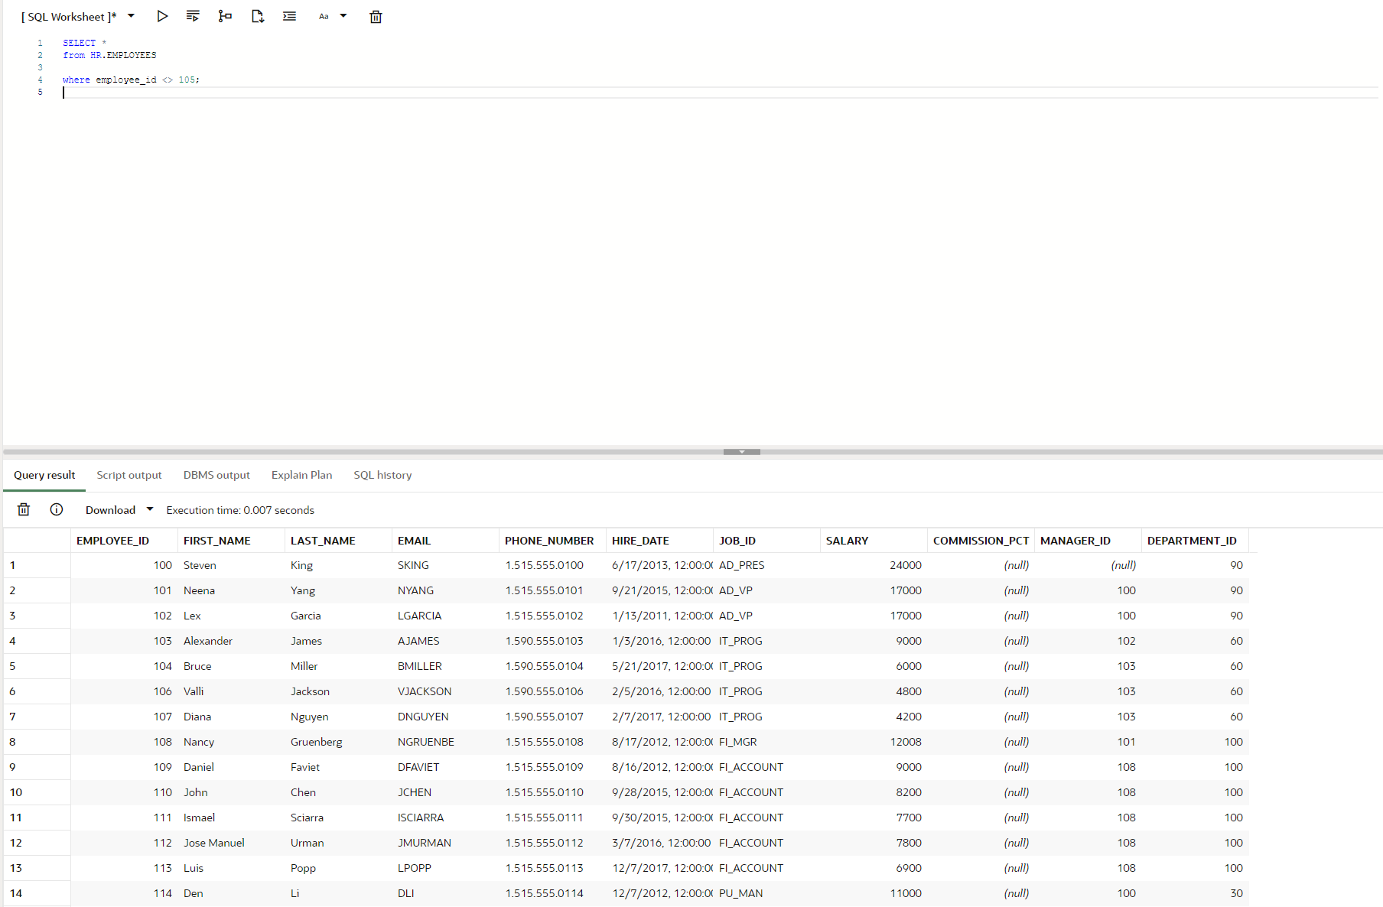
Task: Click the email cell 'LGARCIA'
Action: tap(445, 616)
